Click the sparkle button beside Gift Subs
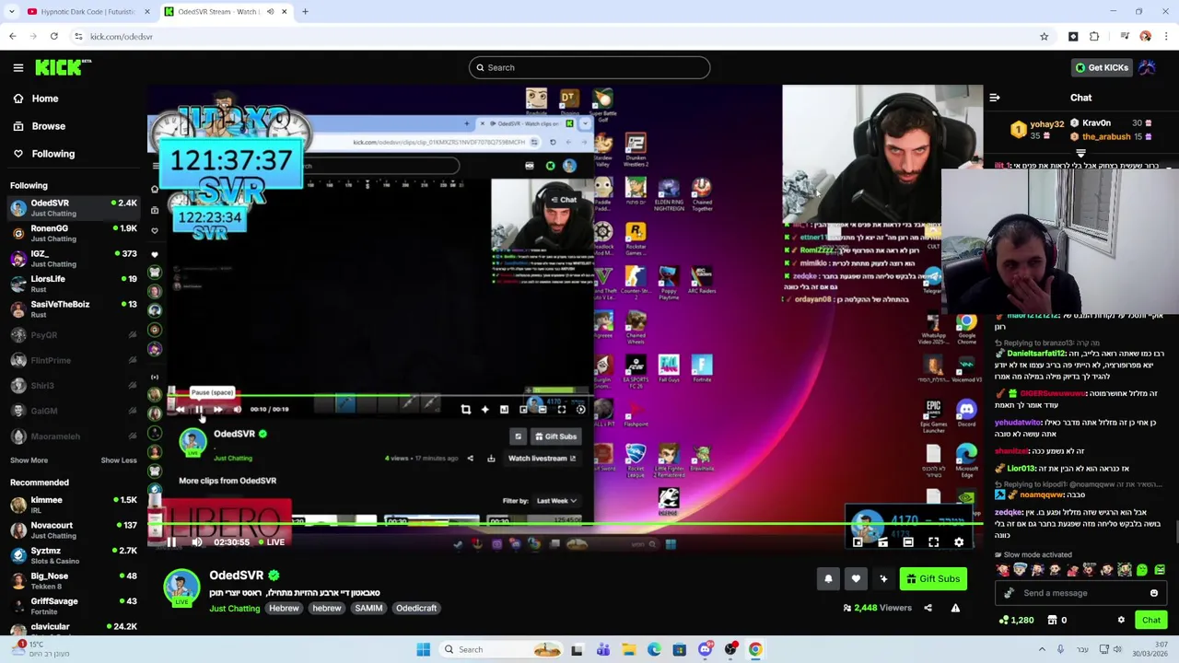1179x663 pixels. coord(883,579)
